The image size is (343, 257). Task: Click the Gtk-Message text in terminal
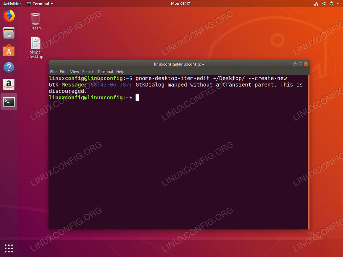tap(67, 85)
